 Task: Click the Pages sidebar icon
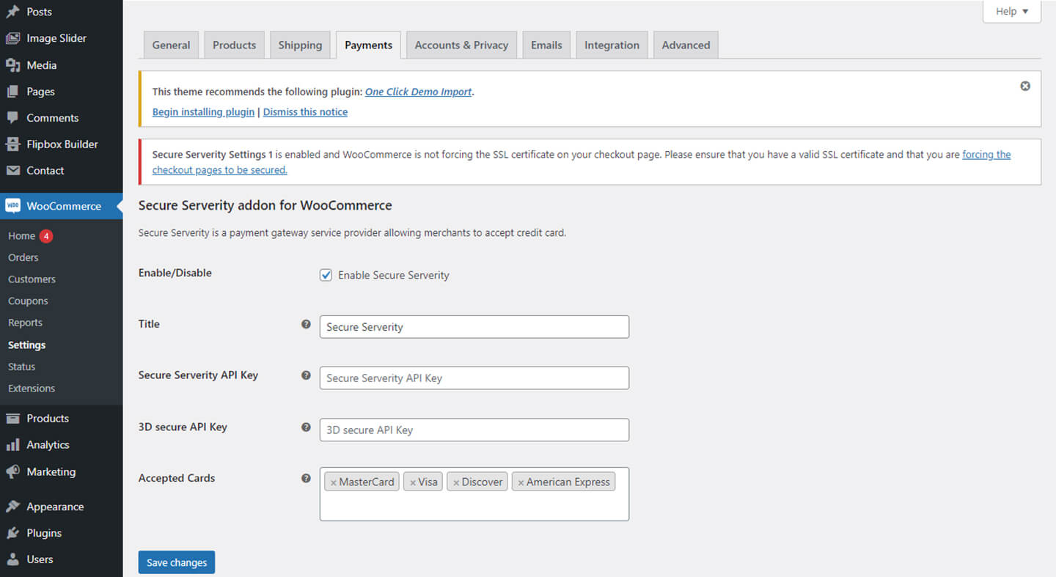click(12, 92)
